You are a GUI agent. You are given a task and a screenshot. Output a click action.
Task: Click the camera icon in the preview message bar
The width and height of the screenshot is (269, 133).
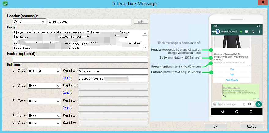(249, 104)
